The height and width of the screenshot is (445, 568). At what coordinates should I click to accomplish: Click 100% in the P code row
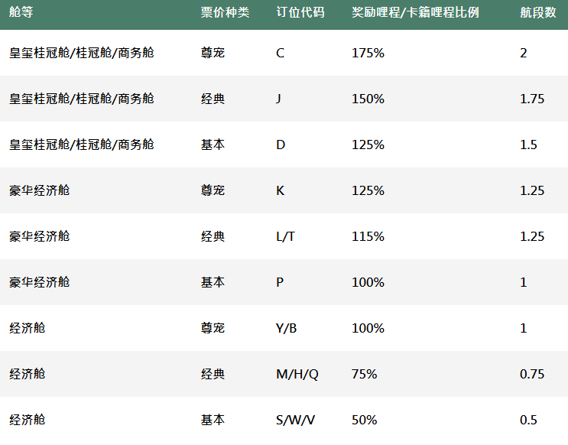(368, 282)
